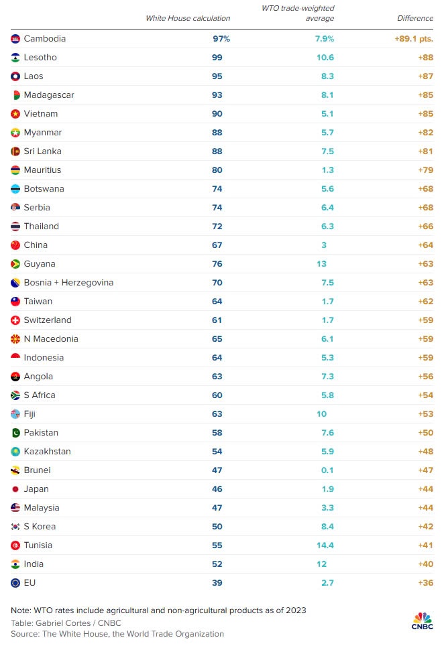
Task: Click the Bosnia + Herzegovina row label
Action: click(68, 283)
